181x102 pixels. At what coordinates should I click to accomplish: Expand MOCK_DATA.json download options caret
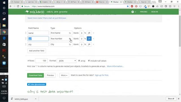pyautogui.click(x=36, y=99)
